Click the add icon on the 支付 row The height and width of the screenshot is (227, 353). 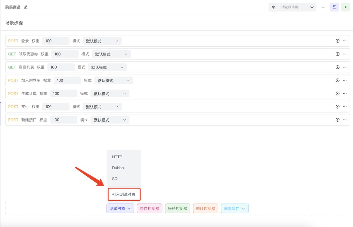pos(337,107)
